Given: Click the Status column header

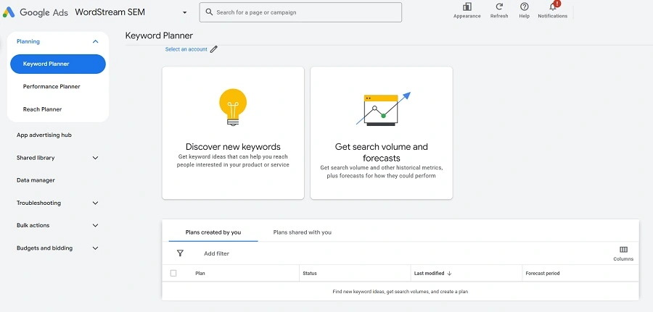Looking at the screenshot, I should (x=310, y=274).
